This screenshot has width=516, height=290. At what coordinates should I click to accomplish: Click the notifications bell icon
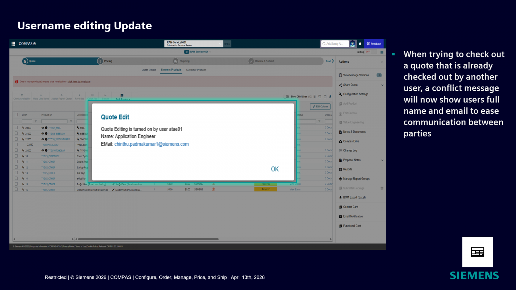tap(360, 44)
